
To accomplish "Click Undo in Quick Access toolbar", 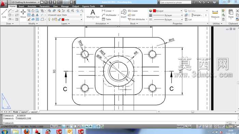I will coord(59,2).
